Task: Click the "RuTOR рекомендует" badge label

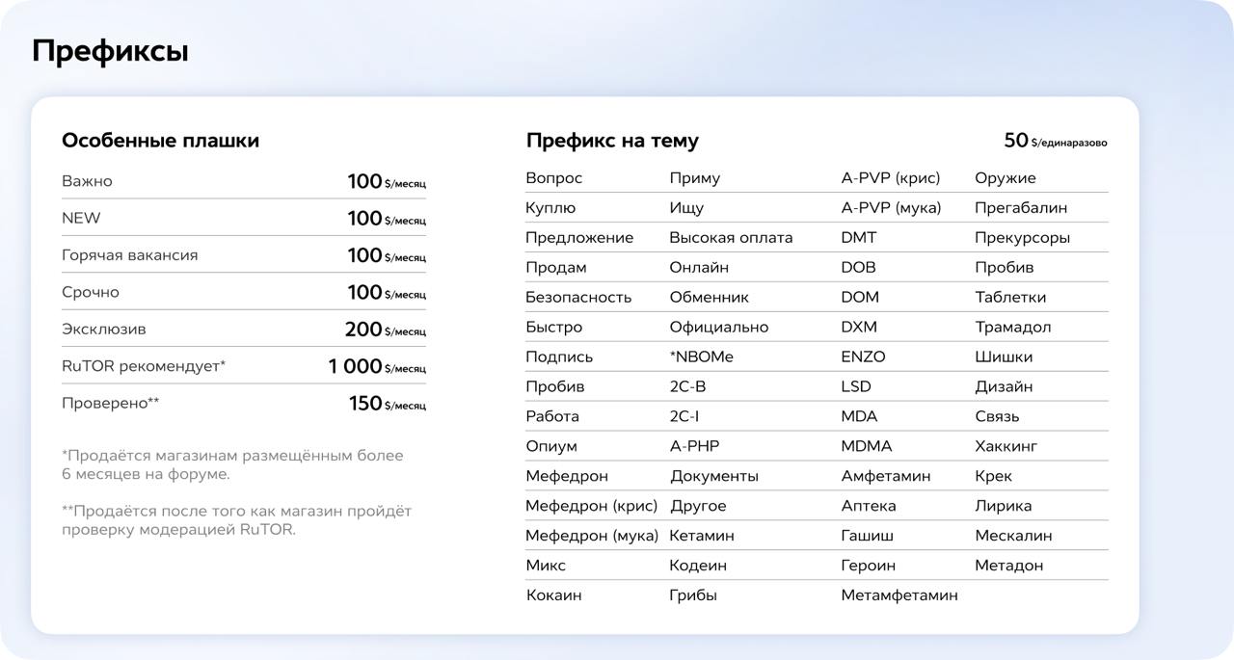Action: [x=143, y=366]
